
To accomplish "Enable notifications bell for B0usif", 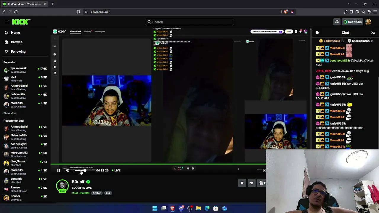I will 242,183.
